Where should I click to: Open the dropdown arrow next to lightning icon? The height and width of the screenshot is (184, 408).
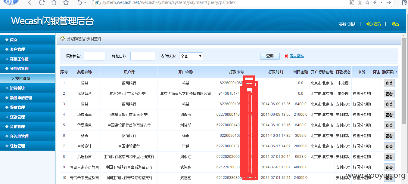[x=382, y=2]
